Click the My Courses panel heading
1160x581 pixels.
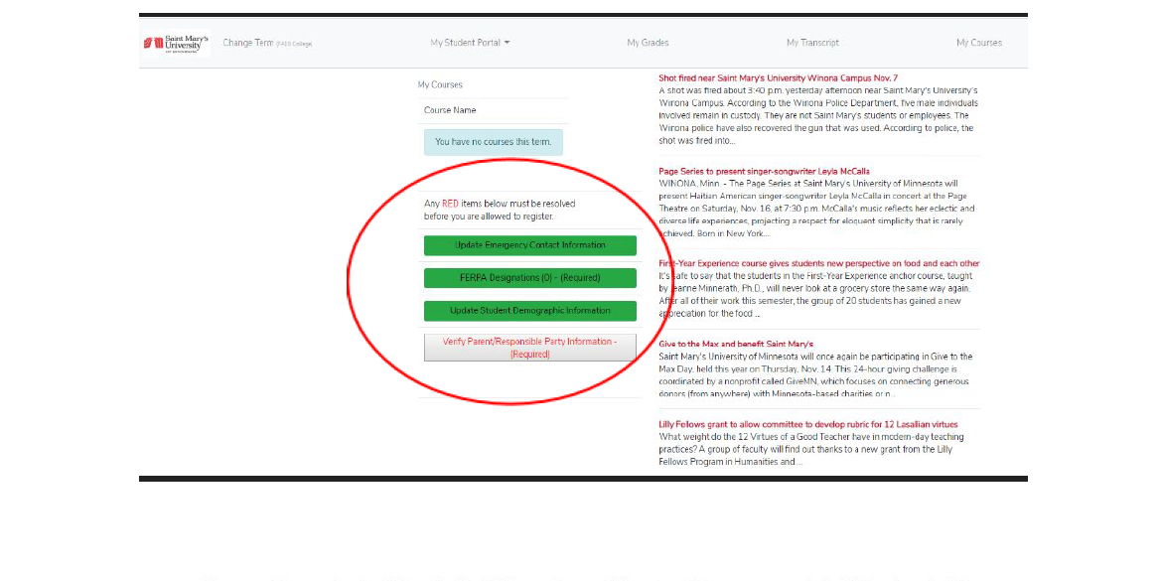coord(440,85)
